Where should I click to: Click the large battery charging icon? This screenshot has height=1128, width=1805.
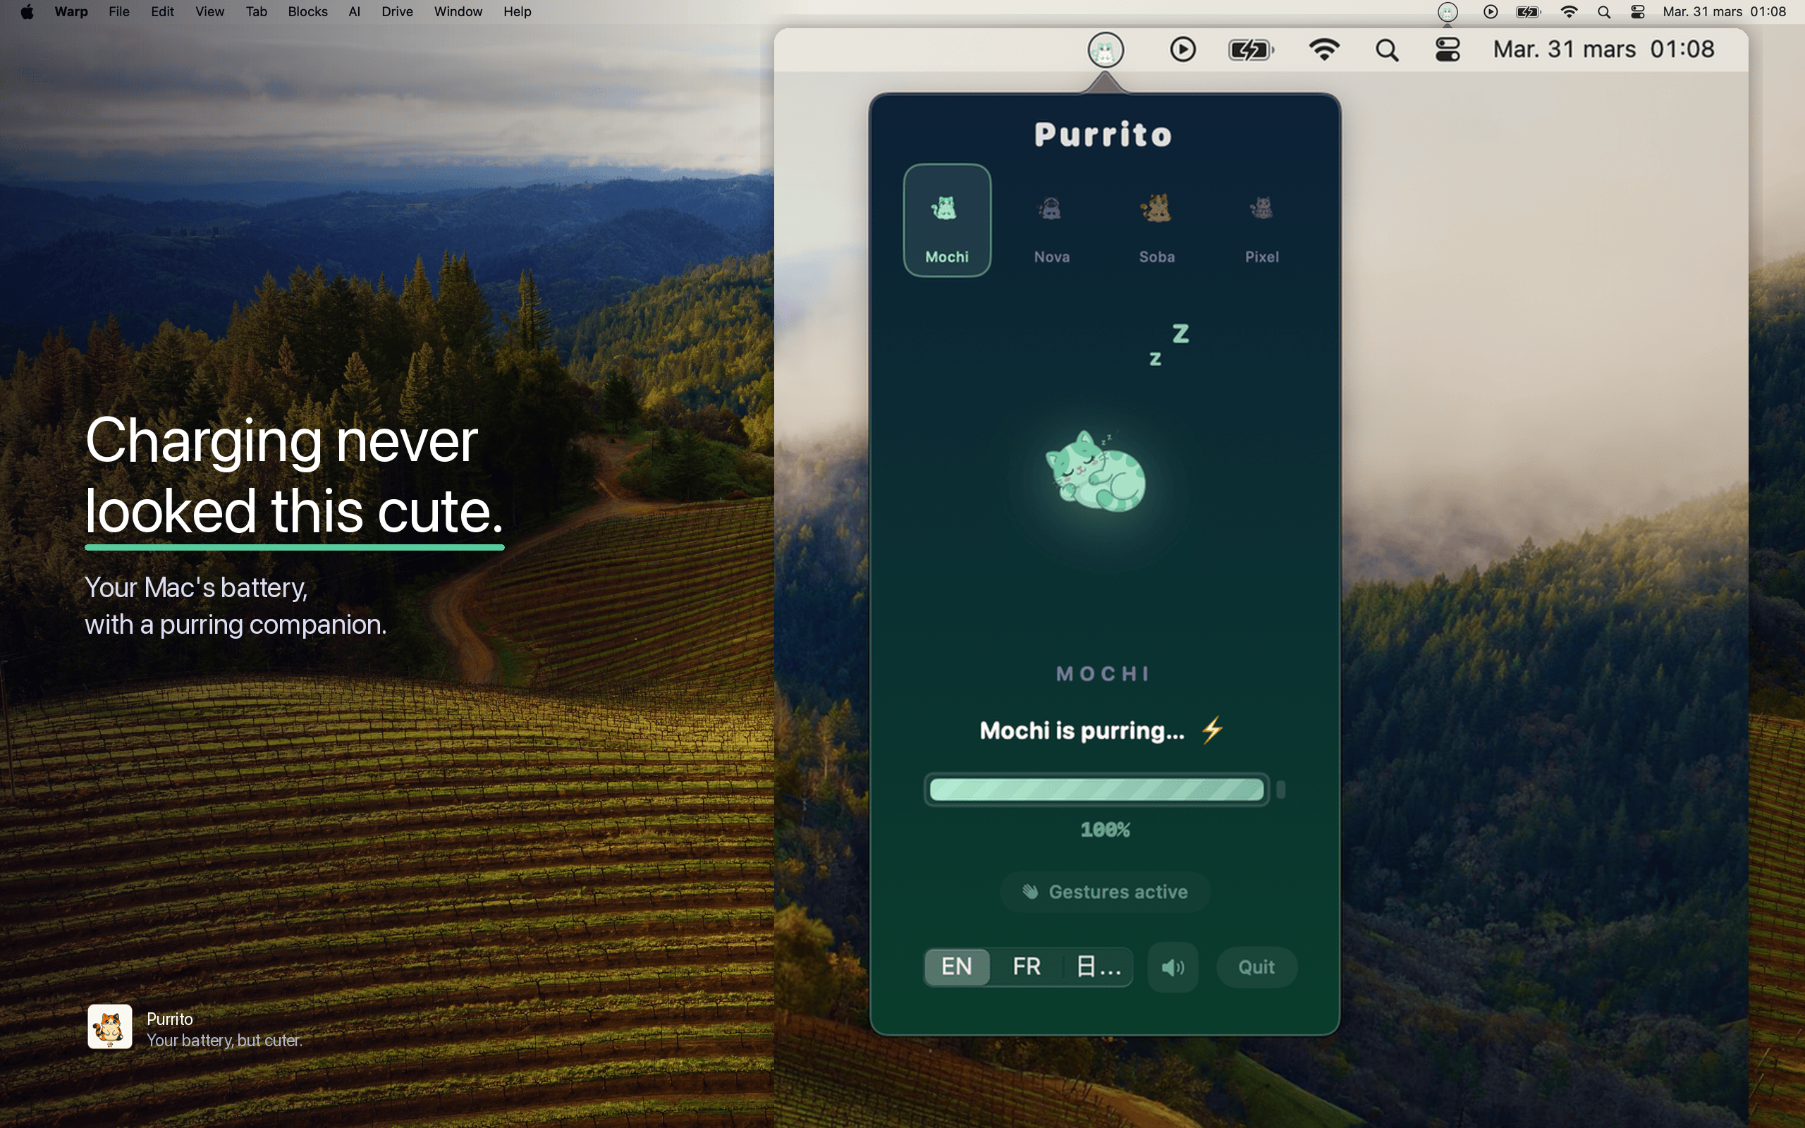tap(1250, 50)
